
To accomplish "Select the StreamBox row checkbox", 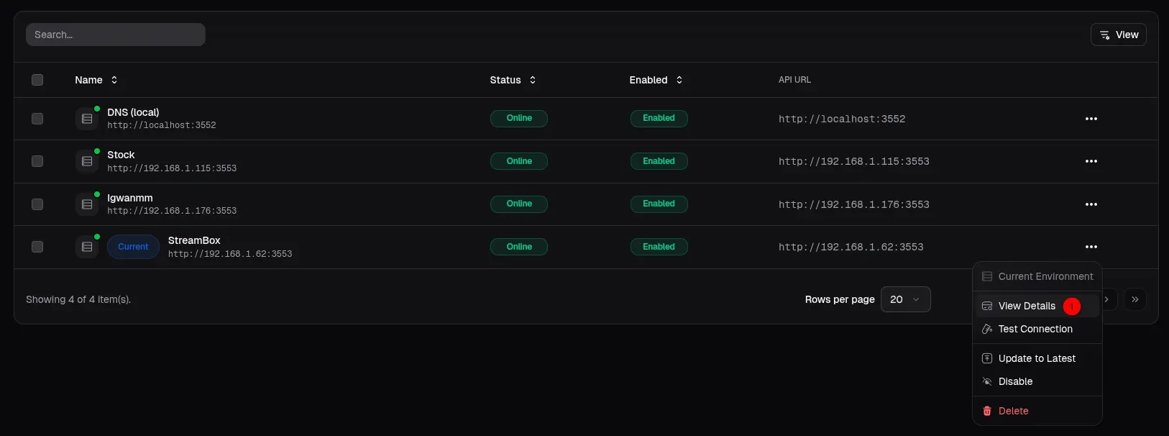I will click(37, 247).
